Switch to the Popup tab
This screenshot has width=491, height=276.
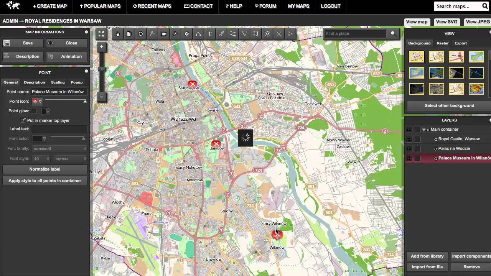77,82
